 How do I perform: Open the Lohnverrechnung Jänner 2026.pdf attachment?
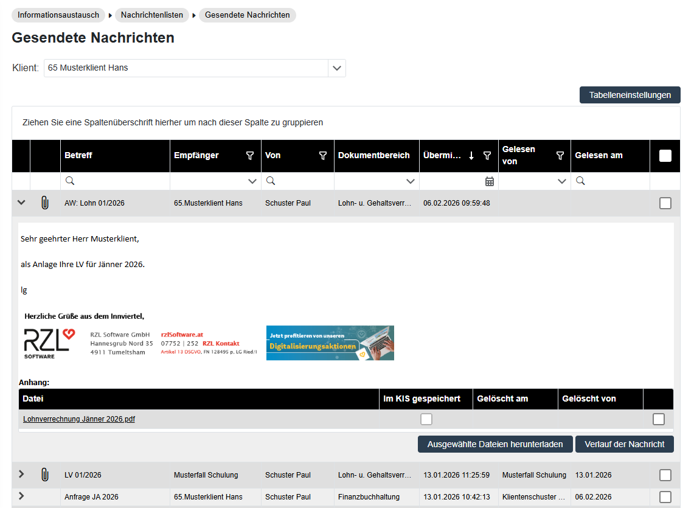click(79, 419)
